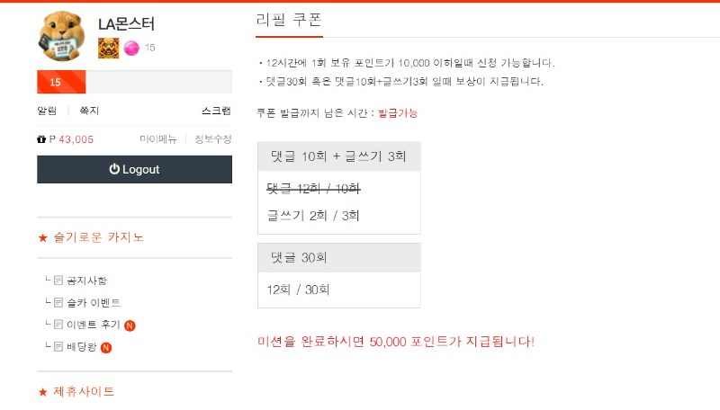Click the gift points icon
The image size is (720, 410).
pos(41,139)
